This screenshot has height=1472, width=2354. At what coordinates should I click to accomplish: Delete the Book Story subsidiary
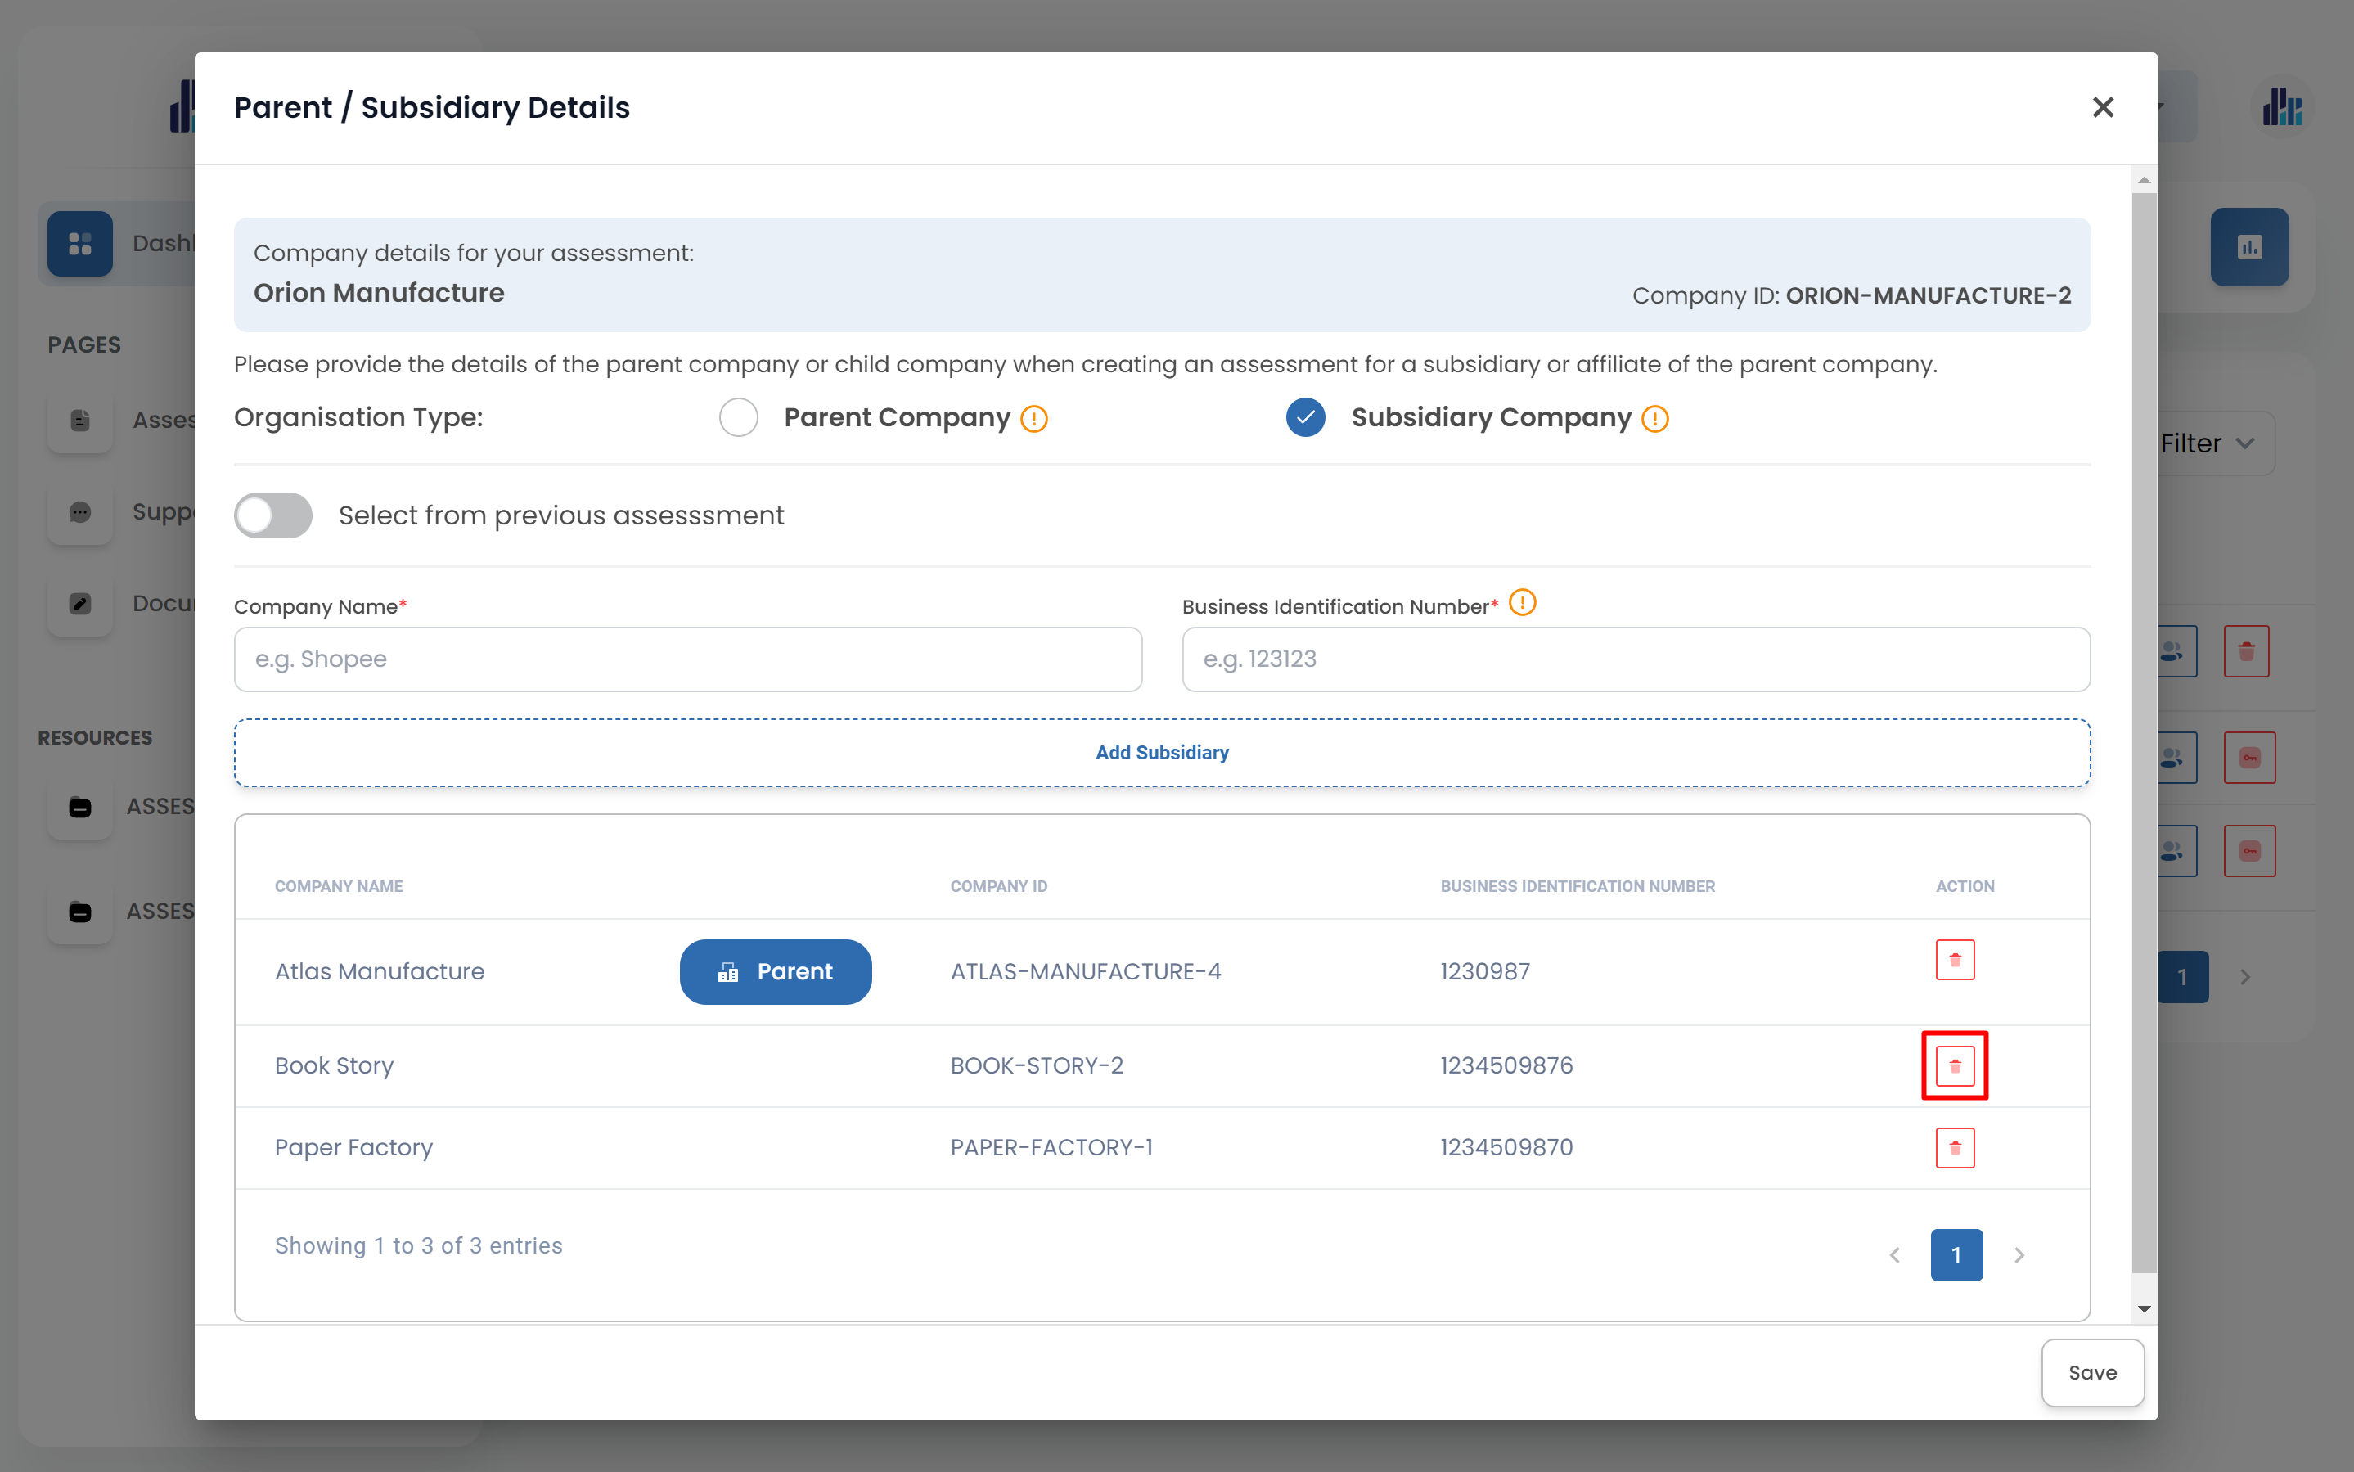pyautogui.click(x=1954, y=1065)
